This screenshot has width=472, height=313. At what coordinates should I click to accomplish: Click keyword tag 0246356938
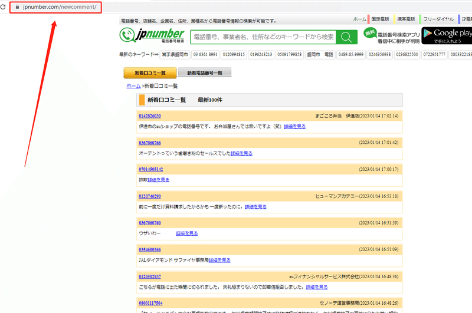click(379, 55)
